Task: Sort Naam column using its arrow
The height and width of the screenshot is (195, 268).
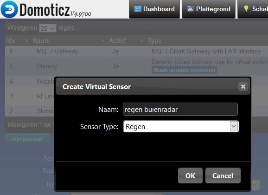Action: tap(102, 40)
